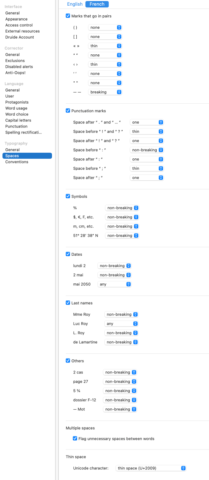Open the dossier F-12 spacing dropdown

(x=120, y=400)
